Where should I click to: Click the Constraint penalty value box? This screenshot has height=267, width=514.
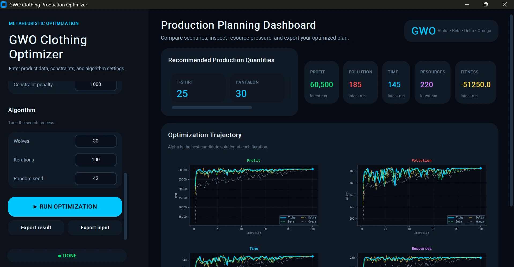pyautogui.click(x=96, y=85)
